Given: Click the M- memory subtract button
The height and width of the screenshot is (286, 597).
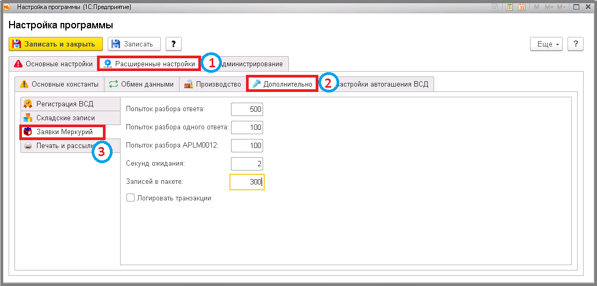Looking at the screenshot, I should pos(561,7).
